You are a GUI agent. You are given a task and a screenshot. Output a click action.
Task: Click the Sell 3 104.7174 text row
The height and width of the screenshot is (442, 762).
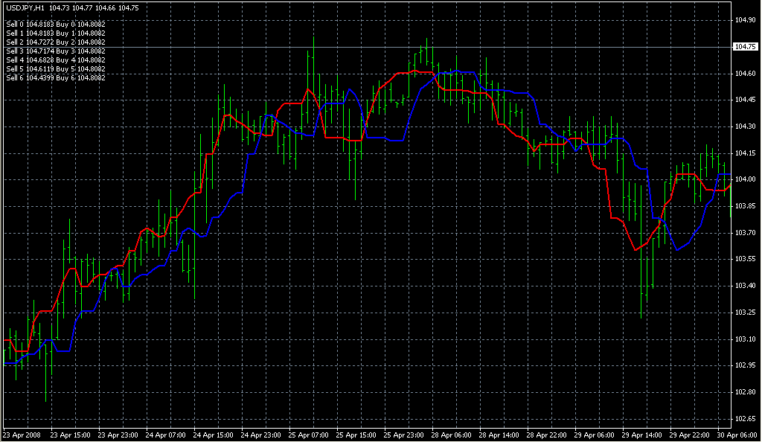click(55, 51)
